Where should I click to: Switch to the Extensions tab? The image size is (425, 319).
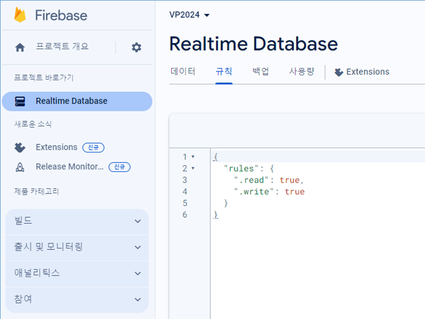[362, 72]
